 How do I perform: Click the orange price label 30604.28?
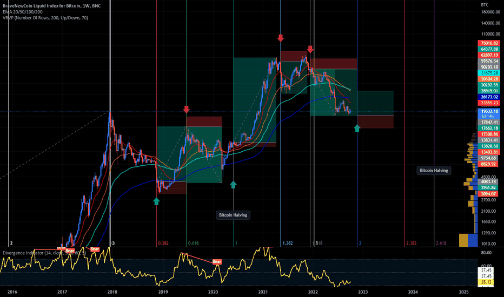click(x=489, y=79)
